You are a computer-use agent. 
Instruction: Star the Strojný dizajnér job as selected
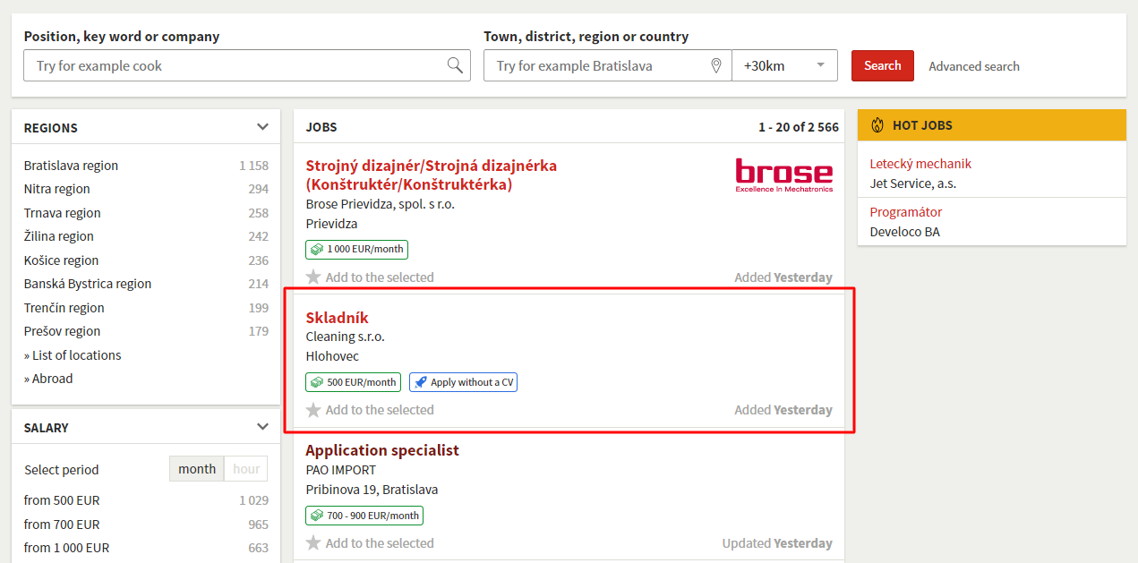tap(313, 277)
